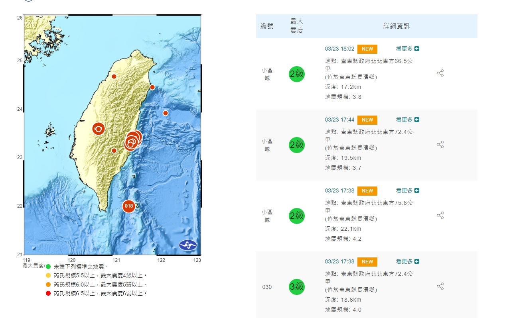The height and width of the screenshot is (318, 511).
Task: Select the offshore epicenter dot near 122°E
Action: coord(166,113)
